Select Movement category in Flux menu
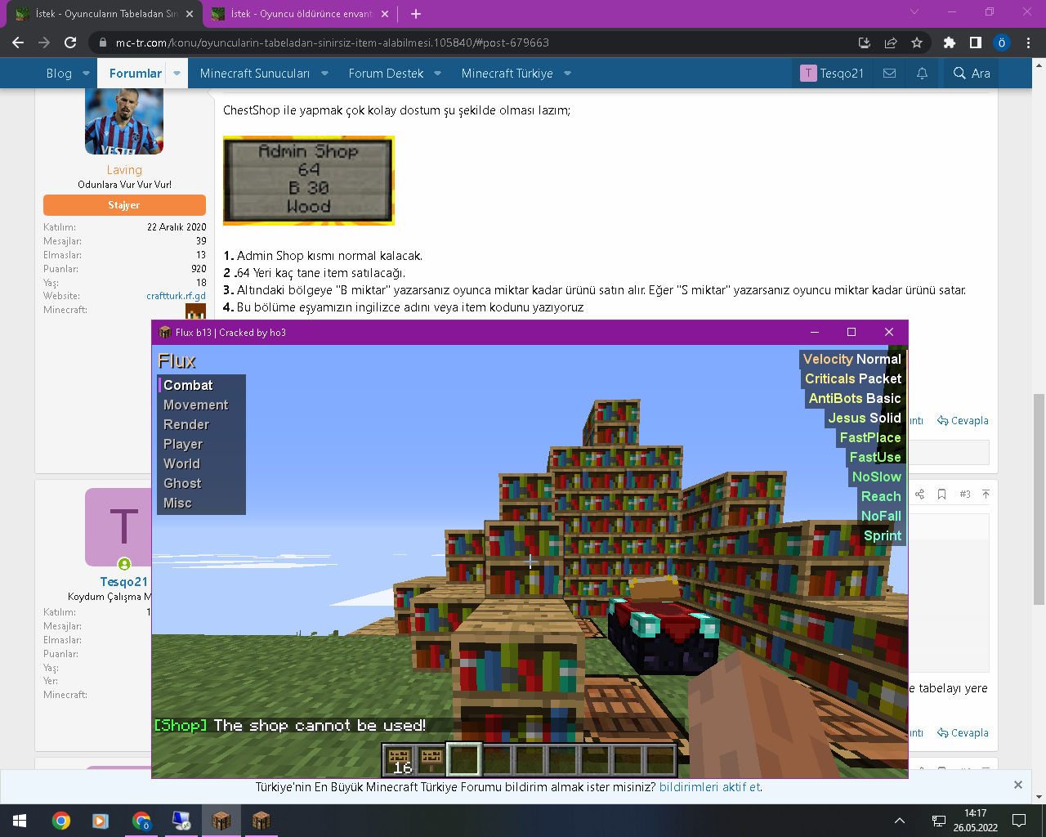Image resolution: width=1046 pixels, height=837 pixels. coord(201,405)
